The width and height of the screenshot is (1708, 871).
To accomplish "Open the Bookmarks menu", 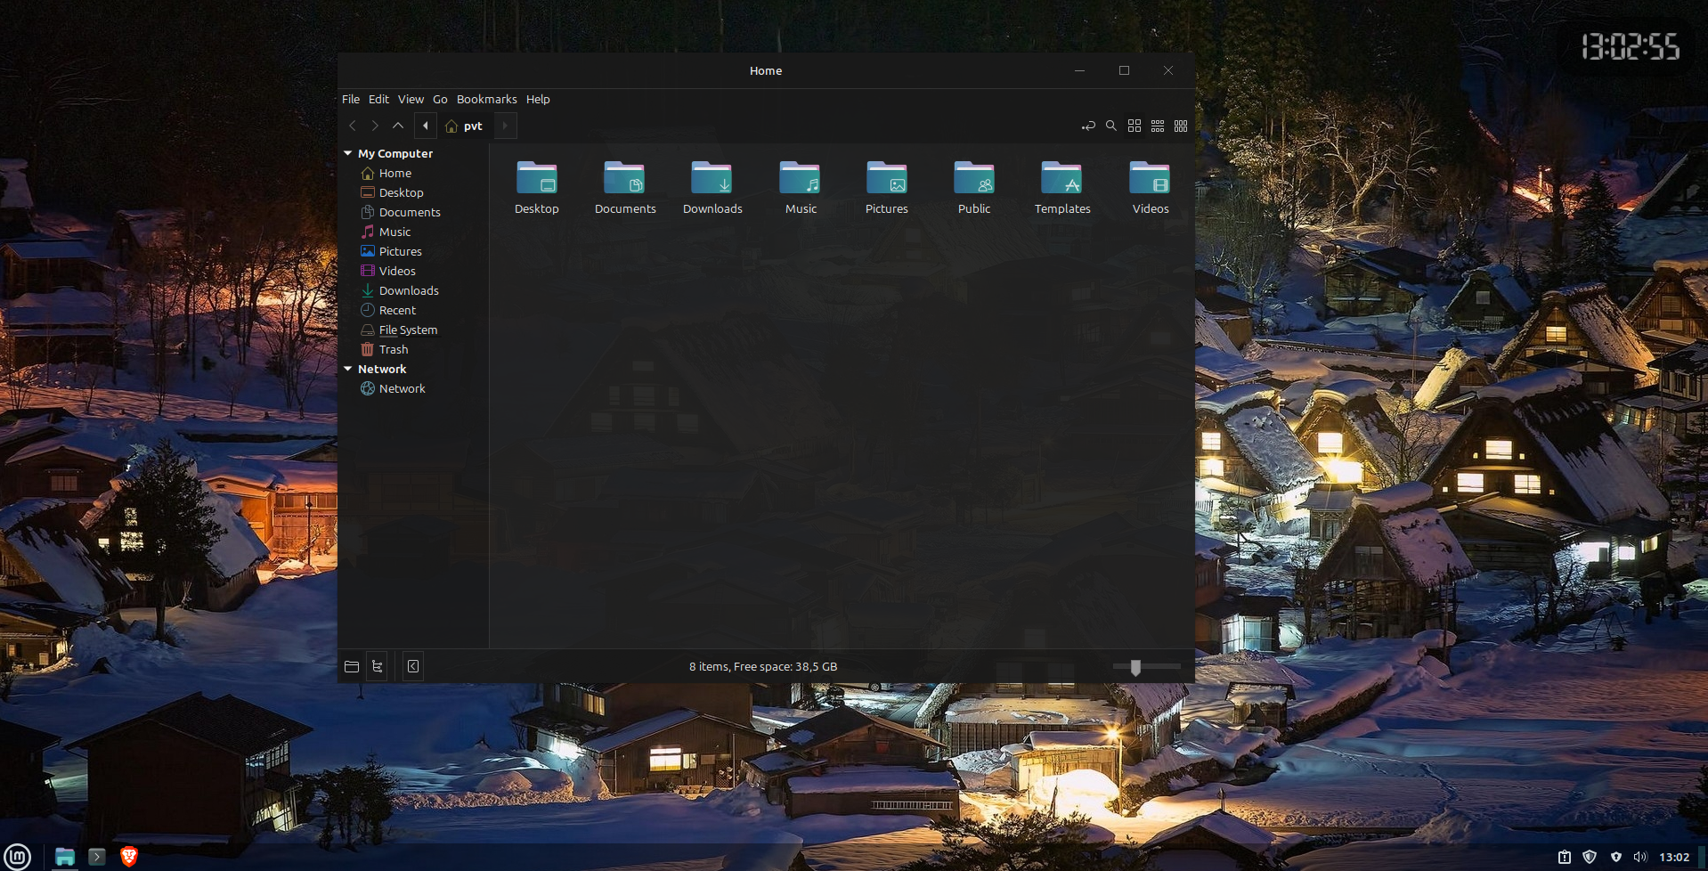I will pos(486,99).
